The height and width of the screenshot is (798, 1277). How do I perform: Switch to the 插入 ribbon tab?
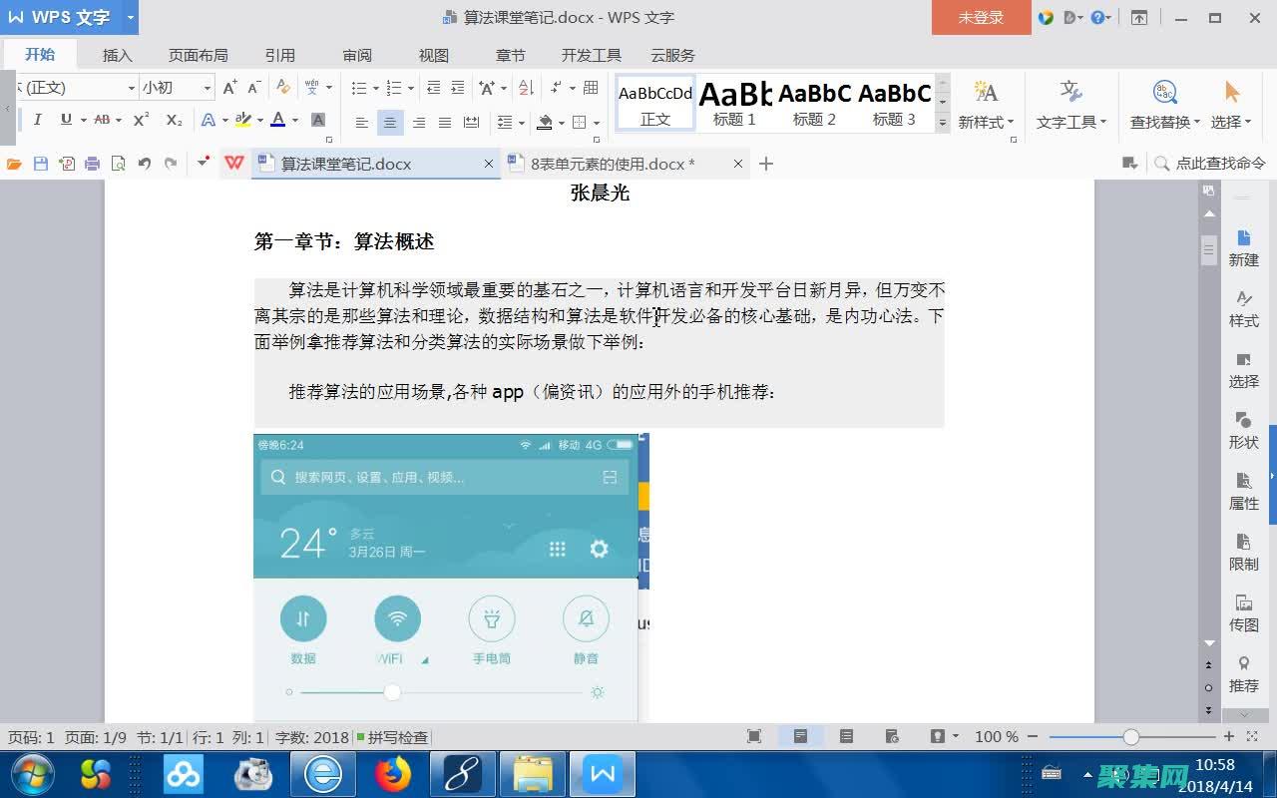[118, 55]
